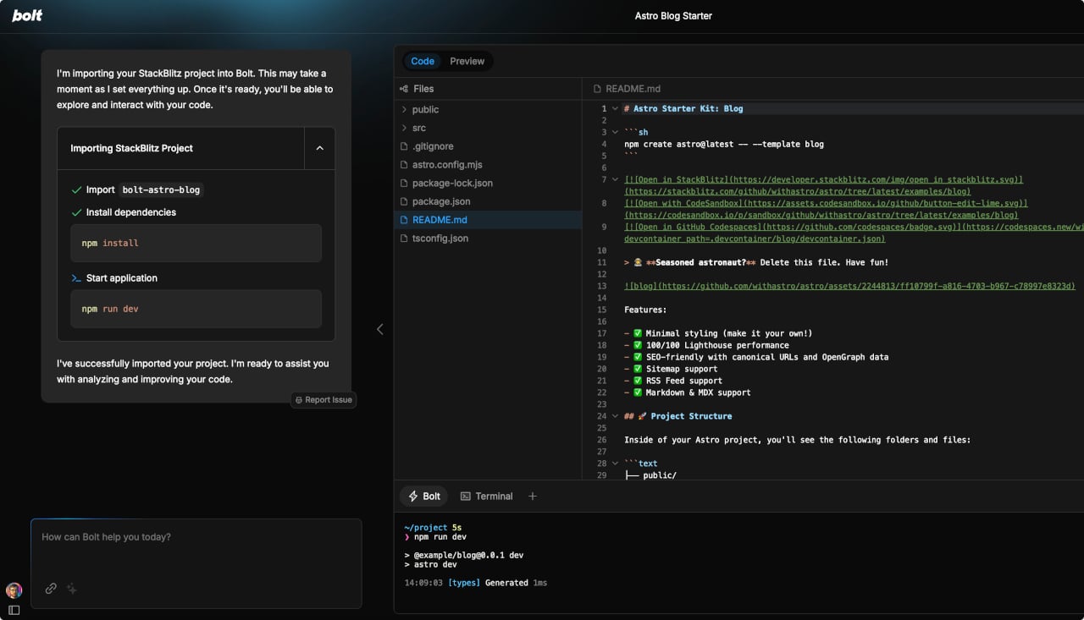The image size is (1084, 620).
Task: Click the Import step checkmark
Action: point(76,190)
